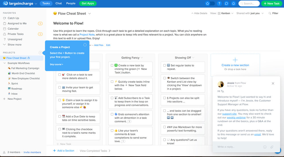
Task: Expand Show more in favorites
Action: (x=14, y=45)
